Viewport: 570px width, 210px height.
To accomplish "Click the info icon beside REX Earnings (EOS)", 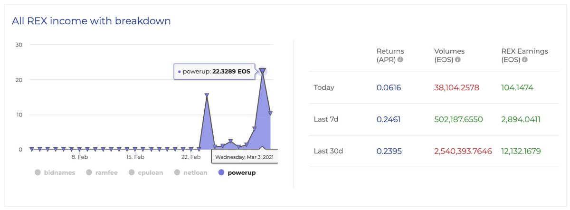I will [525, 60].
